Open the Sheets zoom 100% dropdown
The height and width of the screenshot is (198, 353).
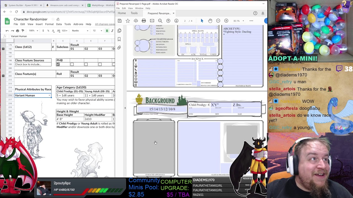pyautogui.click(x=33, y=31)
